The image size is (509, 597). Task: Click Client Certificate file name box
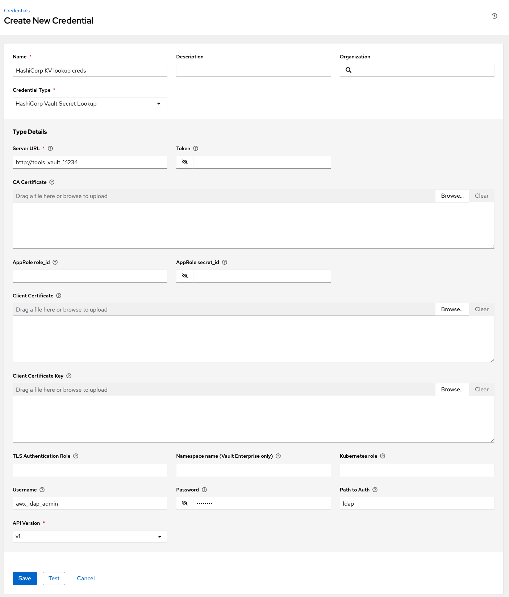pos(224,309)
